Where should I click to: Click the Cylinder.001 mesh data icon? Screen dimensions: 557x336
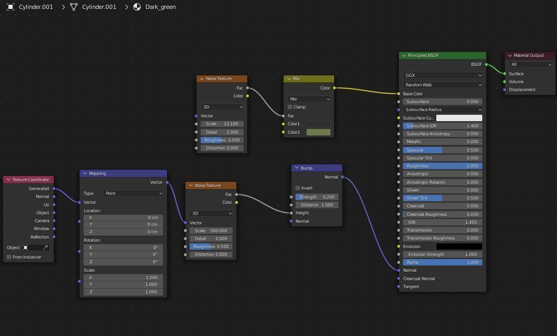click(x=74, y=7)
